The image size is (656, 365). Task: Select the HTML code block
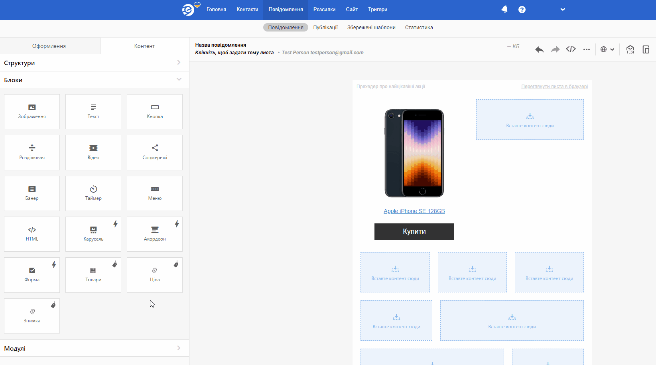coord(32,234)
